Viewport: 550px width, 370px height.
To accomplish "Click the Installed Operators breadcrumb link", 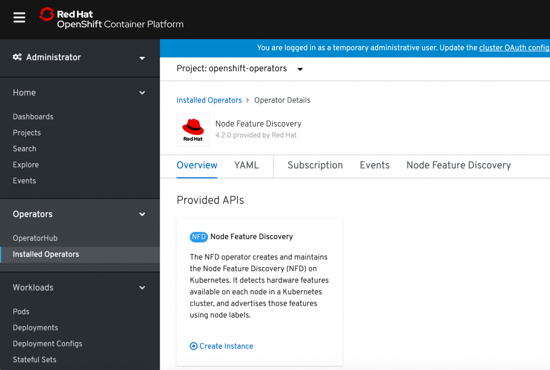I will [x=209, y=100].
